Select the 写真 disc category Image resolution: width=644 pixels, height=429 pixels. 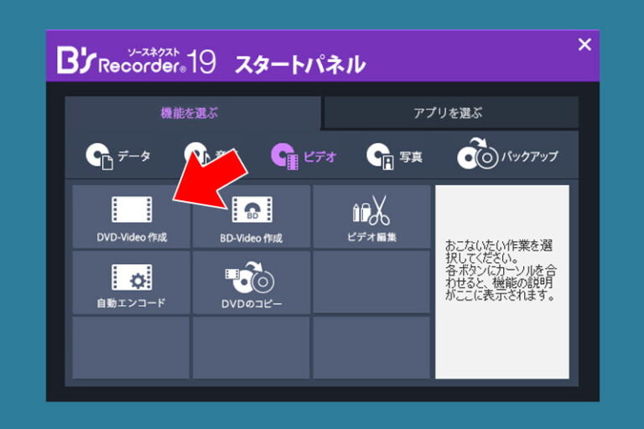pyautogui.click(x=394, y=156)
